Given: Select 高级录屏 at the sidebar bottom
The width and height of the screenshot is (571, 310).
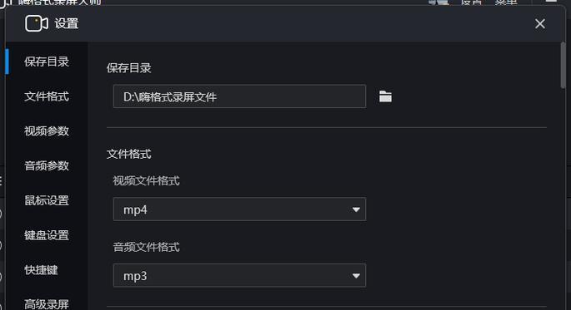Looking at the screenshot, I should point(47,304).
